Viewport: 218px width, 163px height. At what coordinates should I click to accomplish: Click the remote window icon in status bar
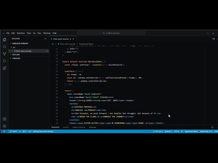point(4,131)
